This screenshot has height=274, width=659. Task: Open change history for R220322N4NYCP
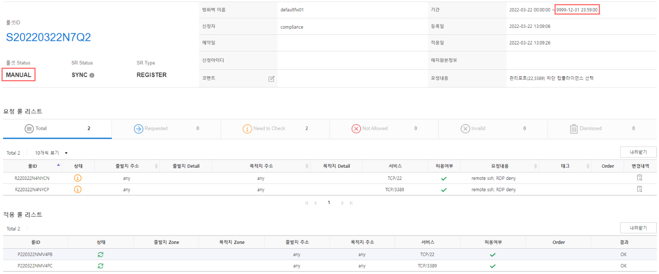(639, 189)
